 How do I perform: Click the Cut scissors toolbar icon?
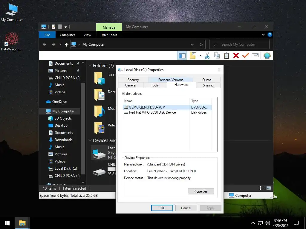[207, 55]
